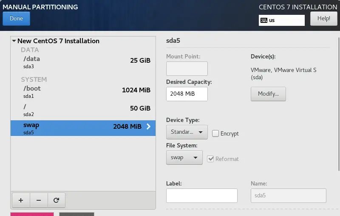Click the VMware Virtual S device text
The height and width of the screenshot is (216, 340).
click(x=283, y=74)
